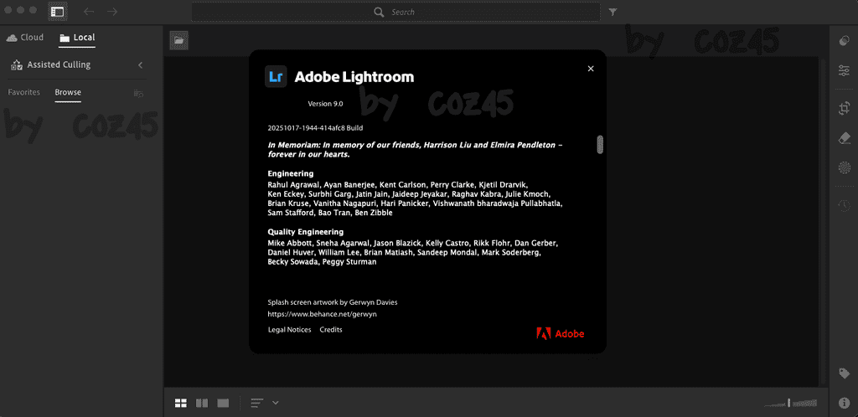
Task: Click the Adobe Lightroom title text
Action: click(354, 77)
